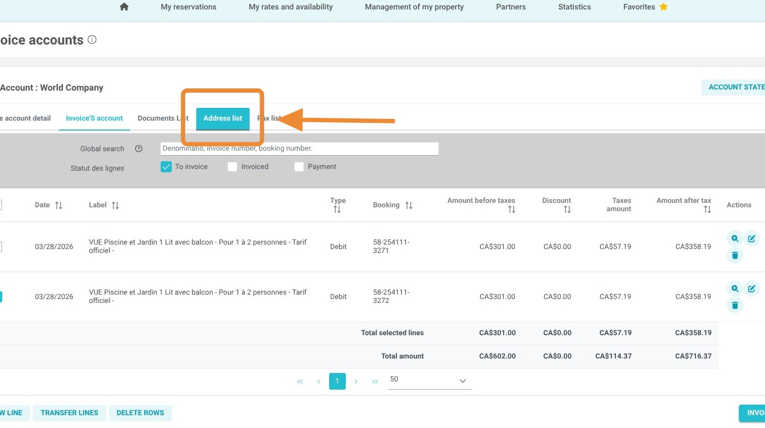Focus the Global search input field
The width and height of the screenshot is (765, 428).
pos(300,148)
